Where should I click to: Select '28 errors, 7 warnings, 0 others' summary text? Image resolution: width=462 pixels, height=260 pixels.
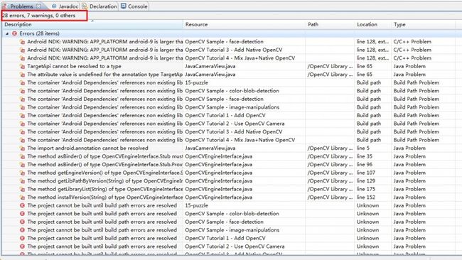(39, 16)
